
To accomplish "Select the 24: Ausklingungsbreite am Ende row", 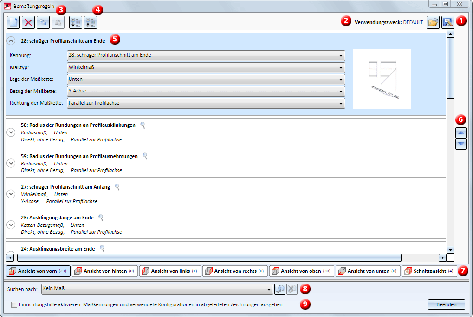I will pyautogui.click(x=226, y=248).
